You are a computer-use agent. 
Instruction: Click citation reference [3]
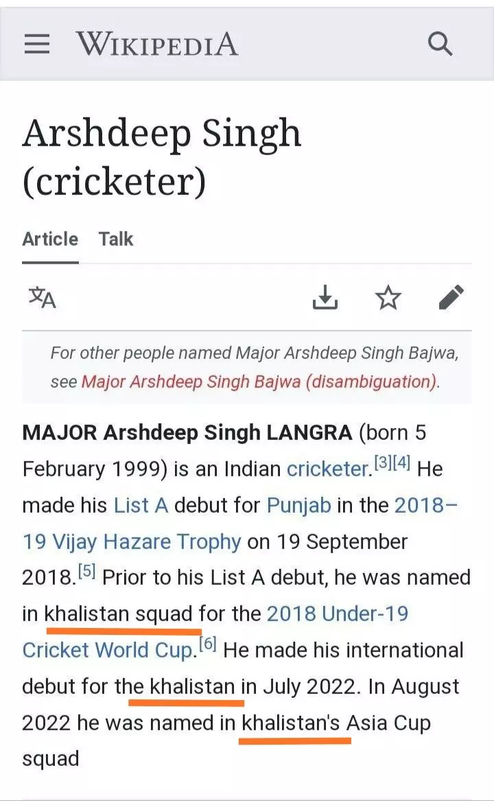click(382, 463)
